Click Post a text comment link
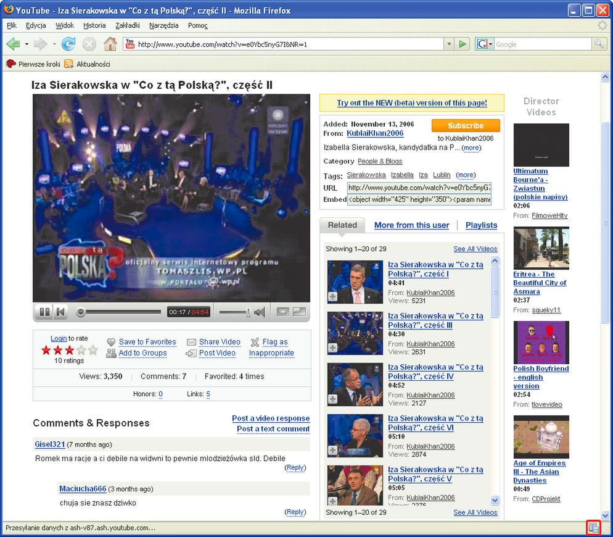613x537 pixels. pos(273,429)
